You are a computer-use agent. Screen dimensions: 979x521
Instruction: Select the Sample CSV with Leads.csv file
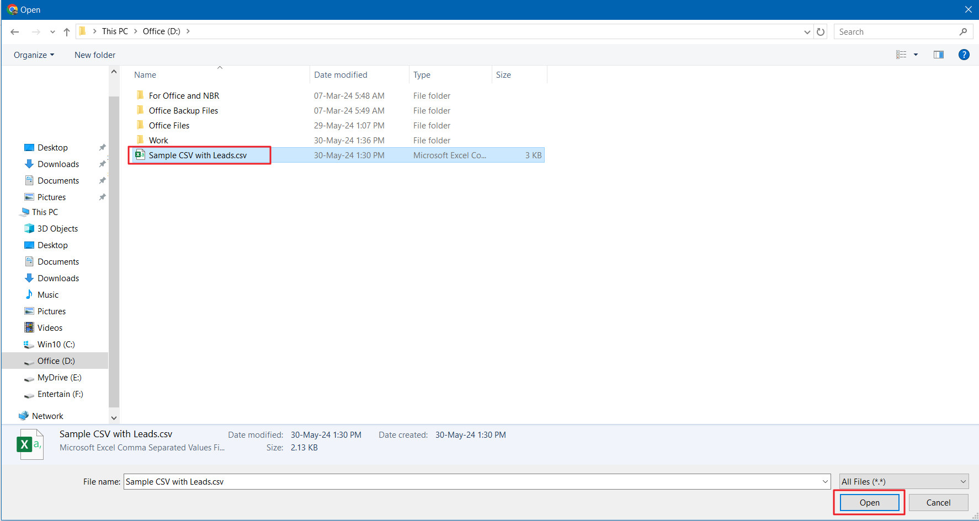198,155
